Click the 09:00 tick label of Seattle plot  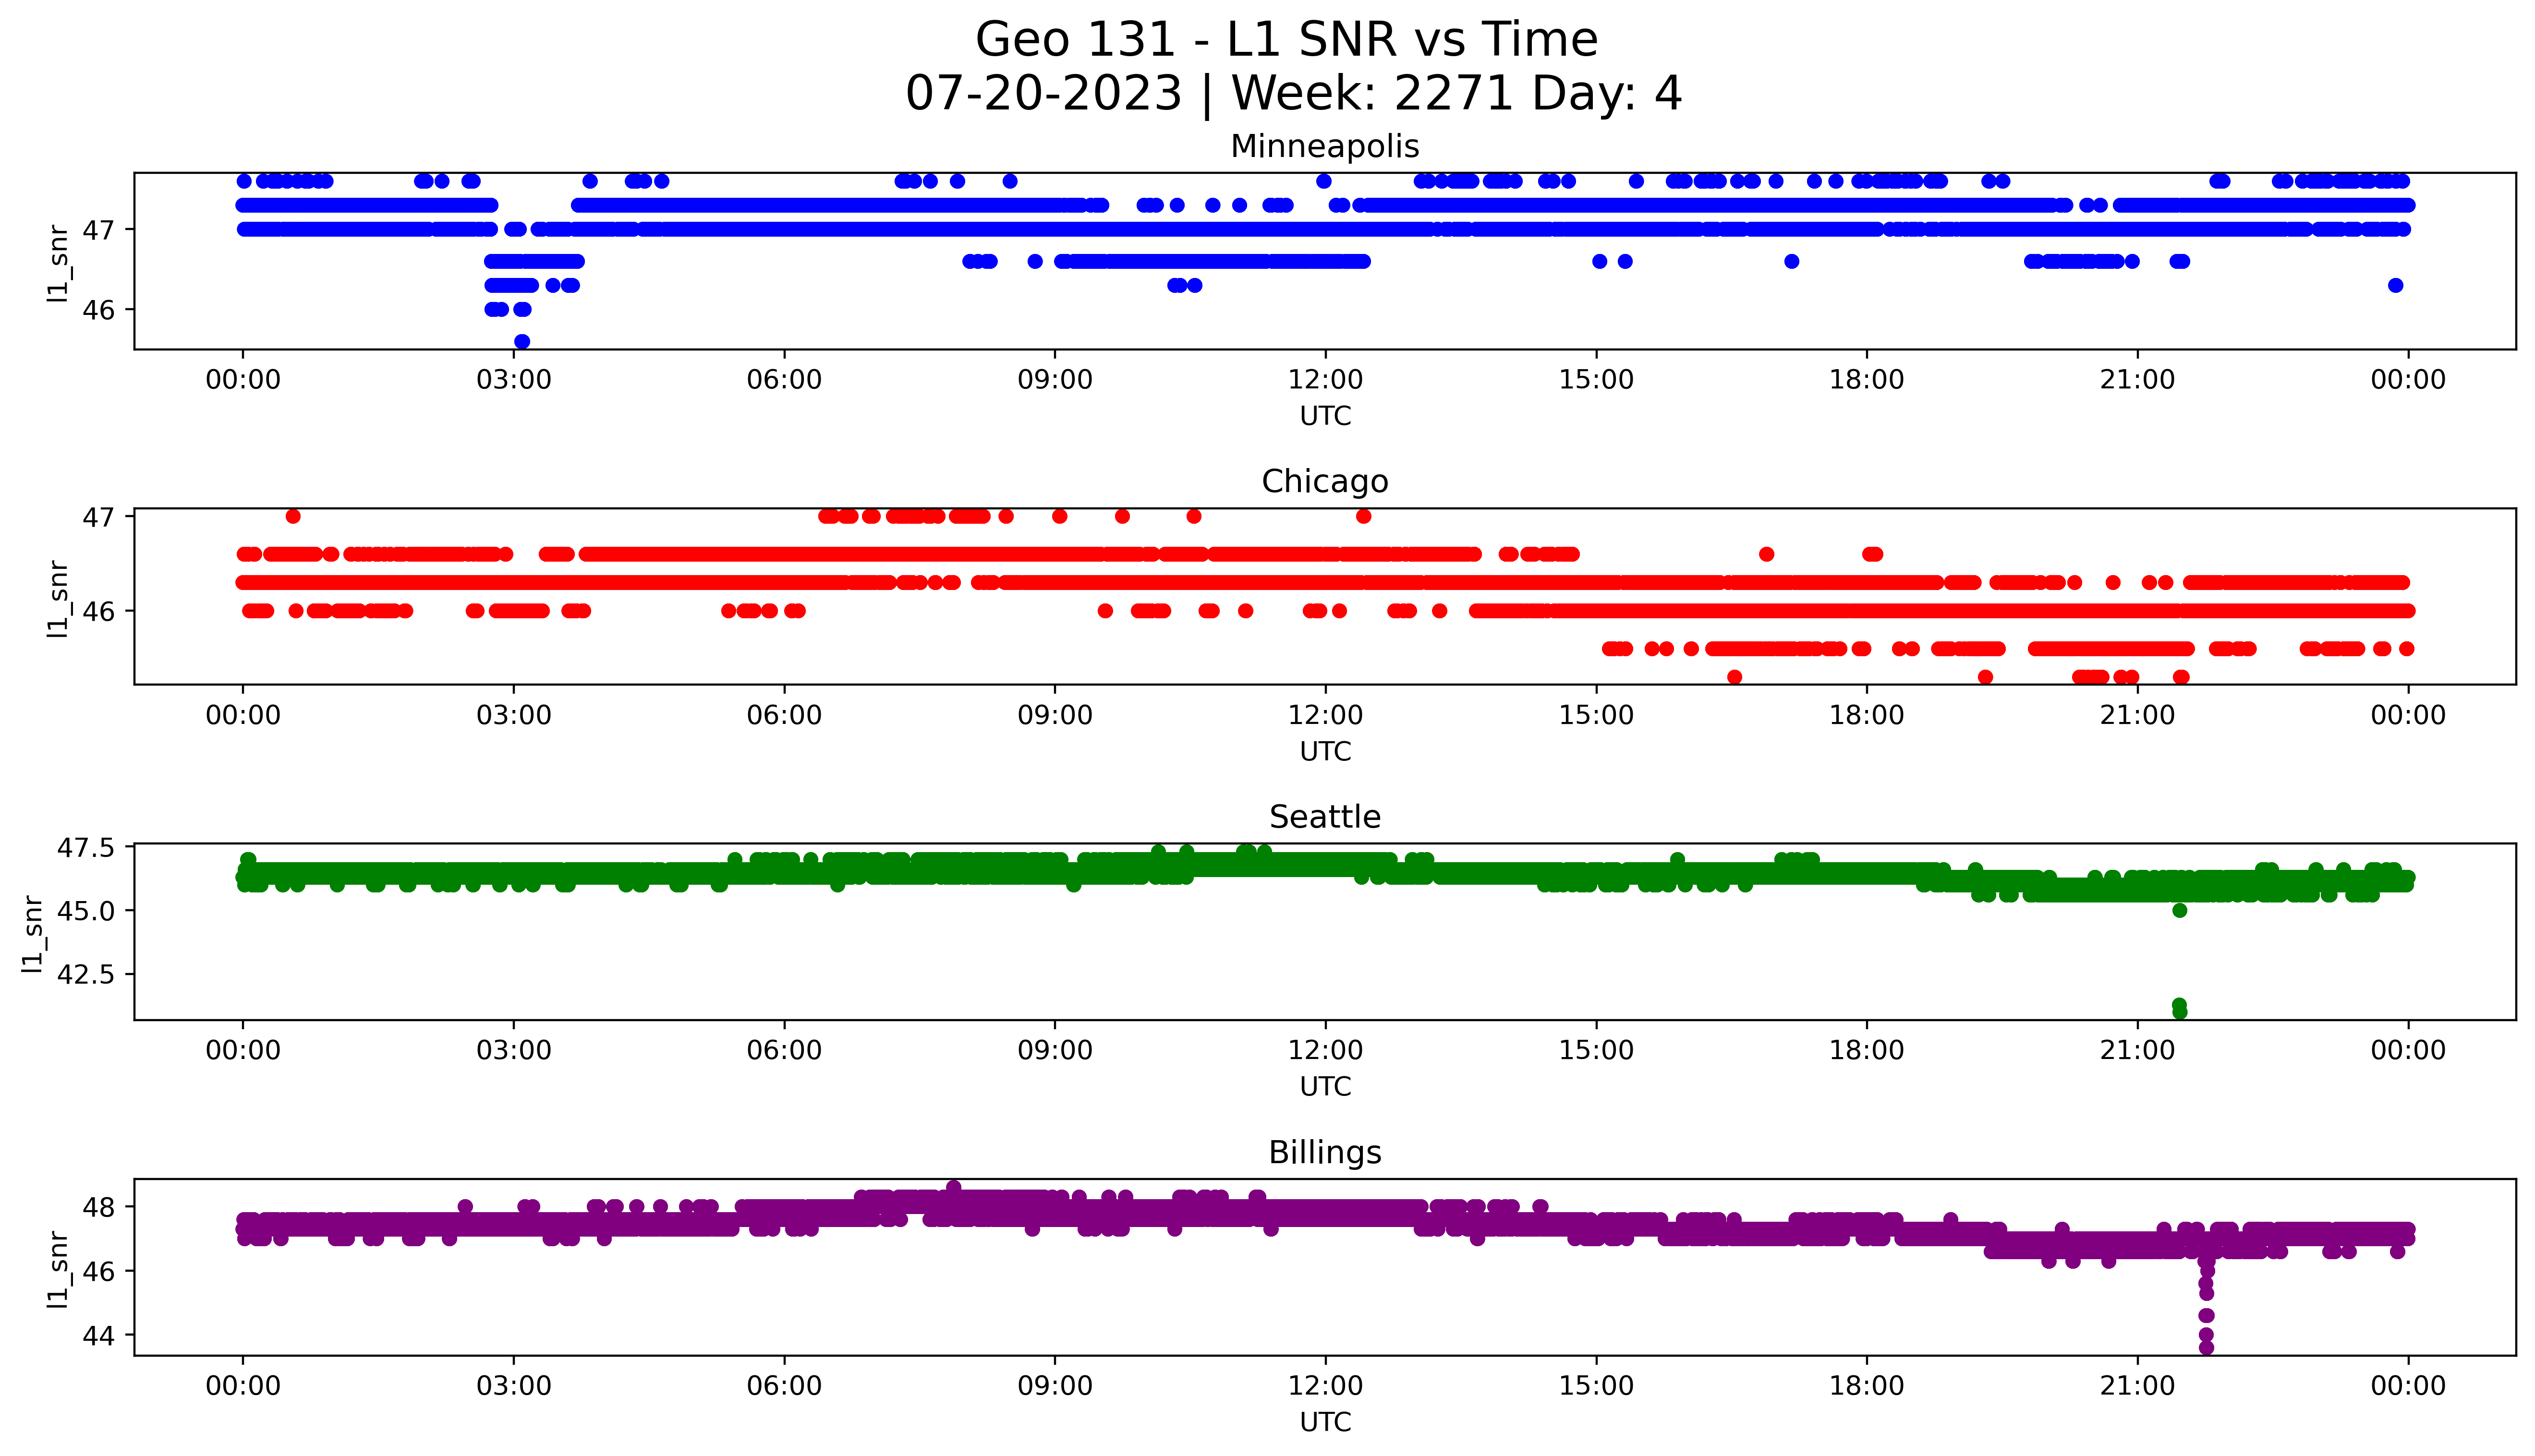pos(1055,1050)
